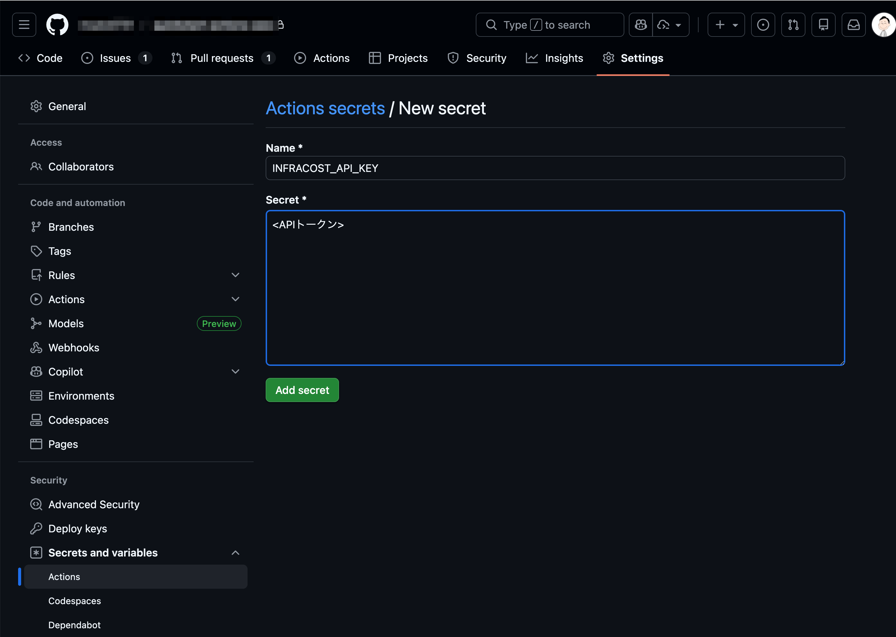Expand the Actions sidebar chevron
Screen dimensions: 896x637
[235, 299]
